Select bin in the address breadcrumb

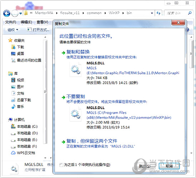click(129, 13)
